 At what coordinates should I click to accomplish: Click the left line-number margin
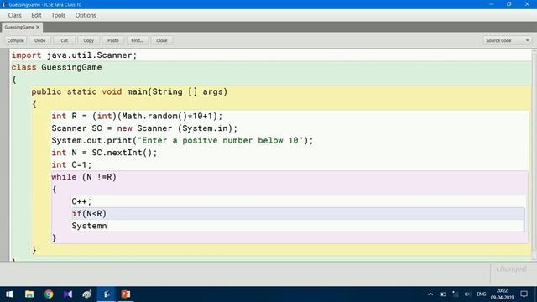pyautogui.click(x=4, y=154)
